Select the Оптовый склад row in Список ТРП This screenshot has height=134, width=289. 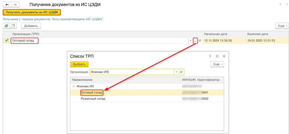coord(147,93)
